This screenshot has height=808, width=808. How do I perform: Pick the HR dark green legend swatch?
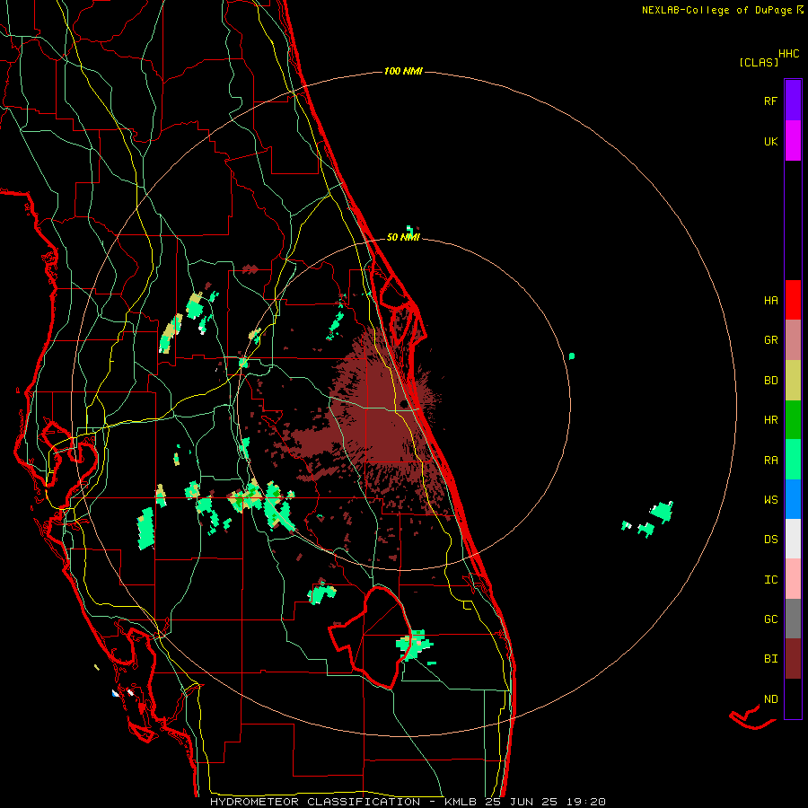(793, 420)
